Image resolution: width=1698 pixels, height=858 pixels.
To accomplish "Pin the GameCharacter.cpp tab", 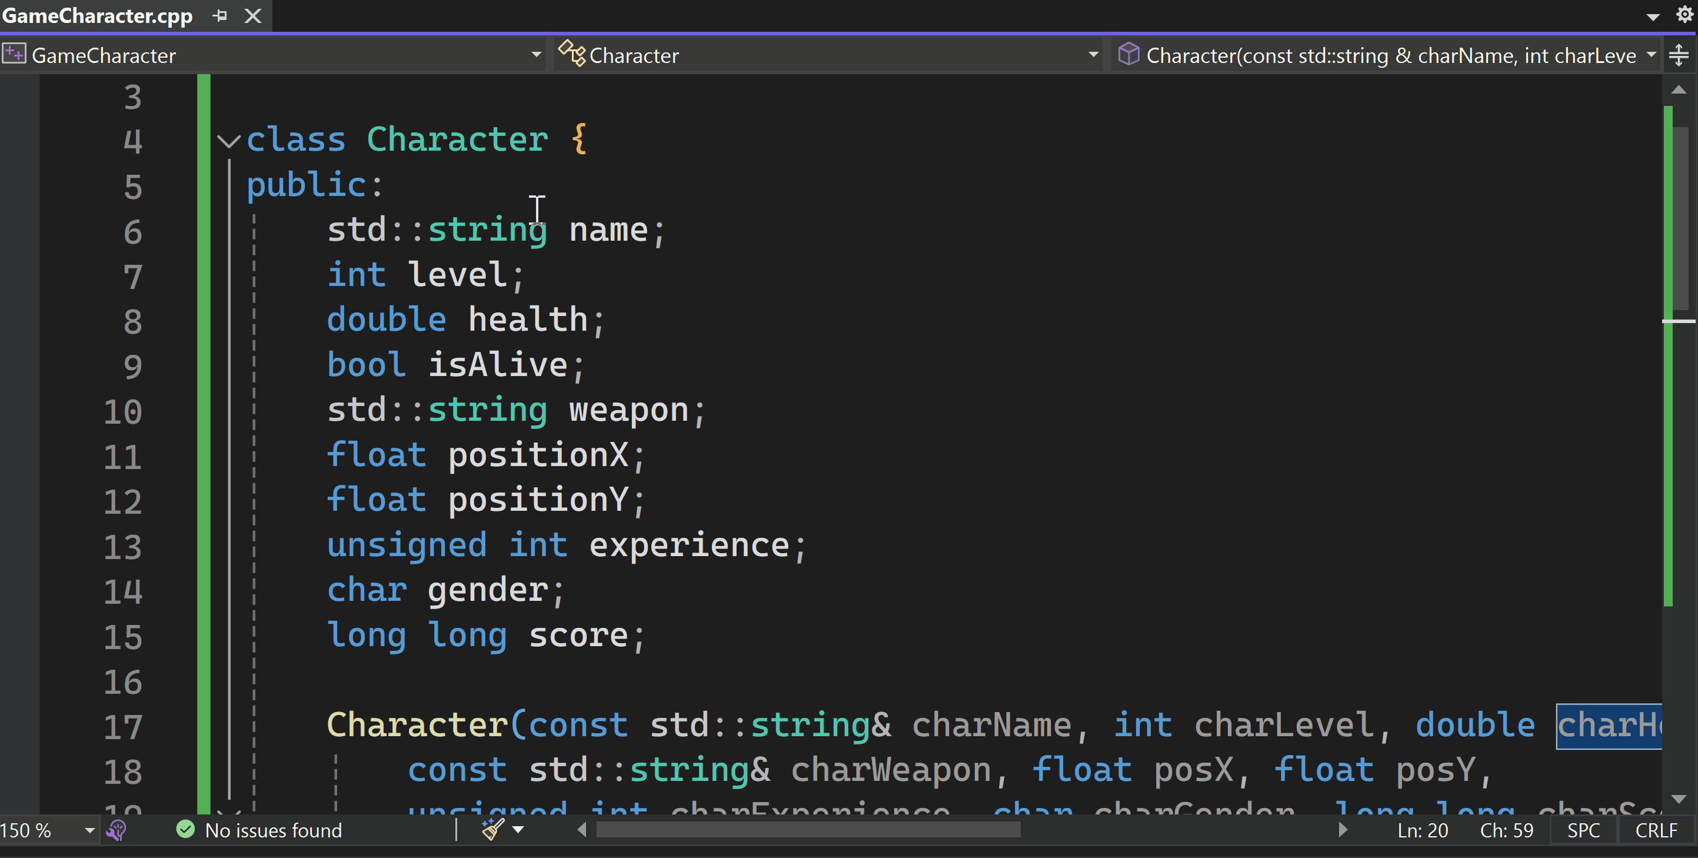I will (220, 16).
